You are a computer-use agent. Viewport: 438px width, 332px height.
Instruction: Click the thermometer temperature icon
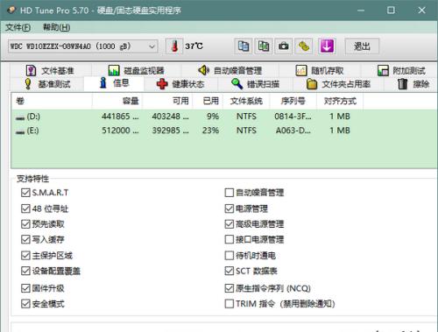[174, 46]
